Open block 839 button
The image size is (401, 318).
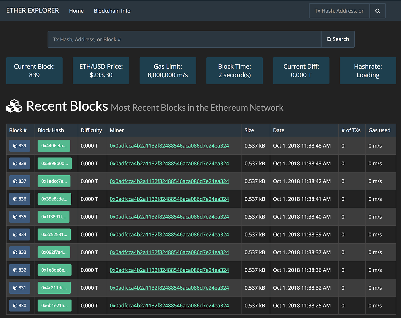point(19,146)
